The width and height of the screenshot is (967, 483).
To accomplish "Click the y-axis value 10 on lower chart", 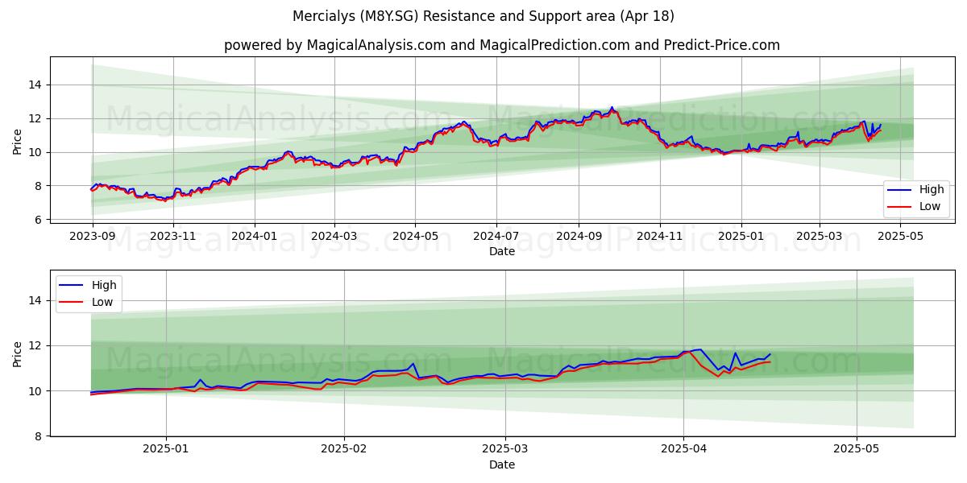I will [36, 391].
